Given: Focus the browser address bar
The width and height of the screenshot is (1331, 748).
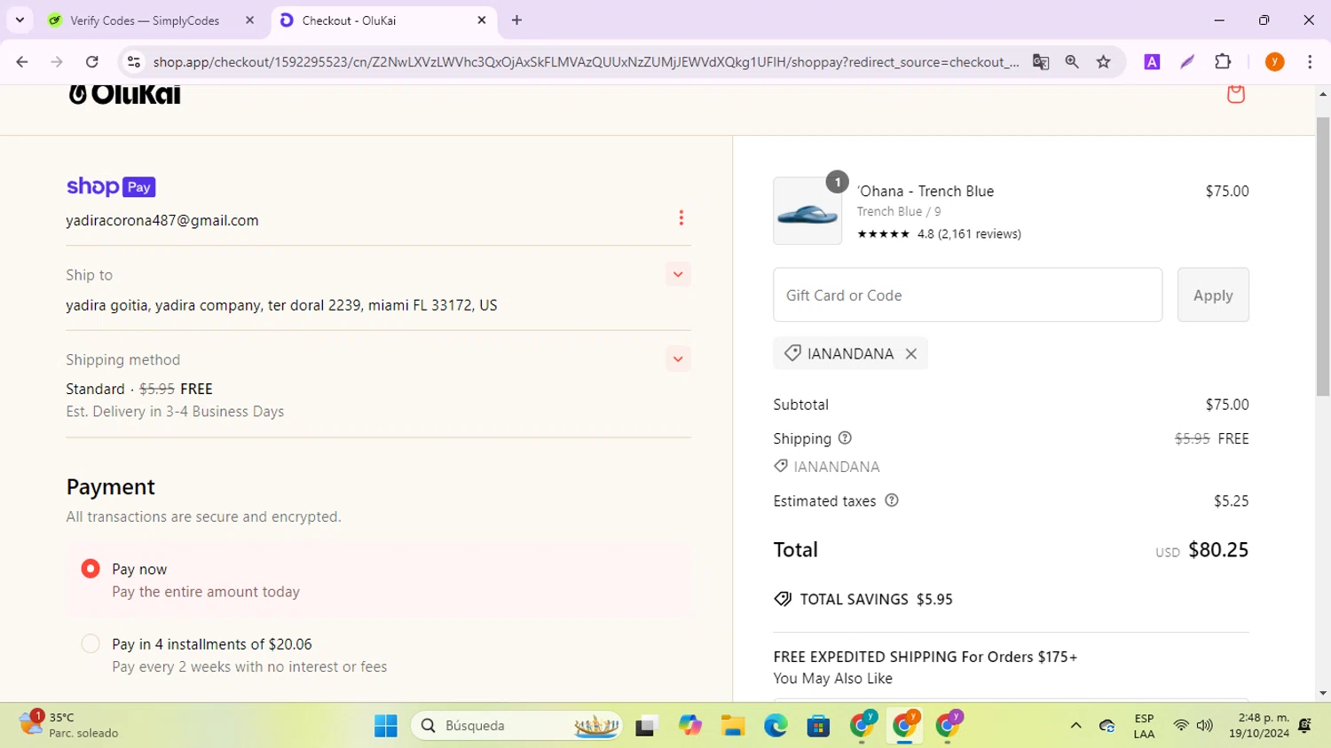Looking at the screenshot, I should (x=586, y=61).
